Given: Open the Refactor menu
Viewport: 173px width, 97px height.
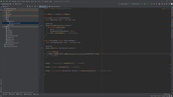Looking at the screenshot, I should point(28,1).
